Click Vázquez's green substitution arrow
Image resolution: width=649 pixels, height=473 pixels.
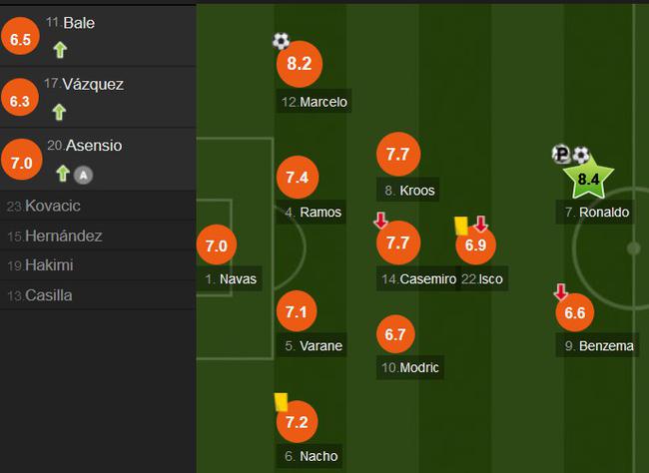[x=59, y=112]
